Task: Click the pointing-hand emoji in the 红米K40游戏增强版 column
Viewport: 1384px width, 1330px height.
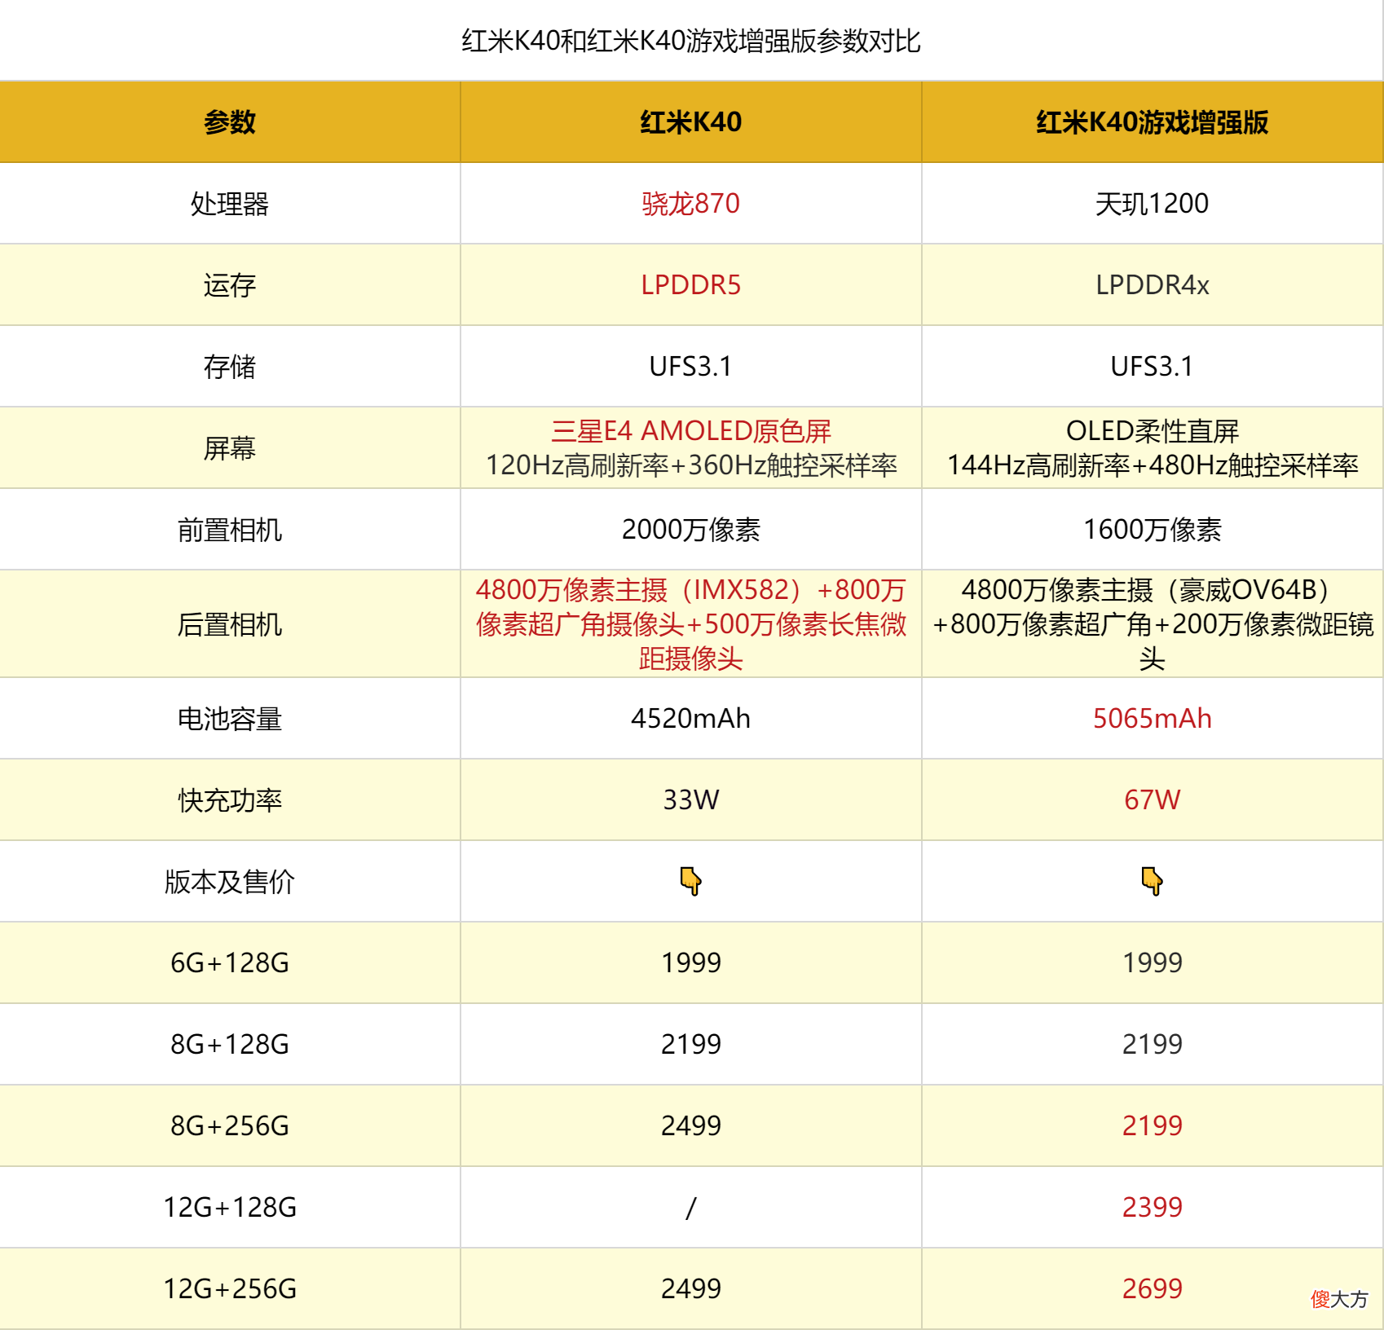Action: point(1152,881)
